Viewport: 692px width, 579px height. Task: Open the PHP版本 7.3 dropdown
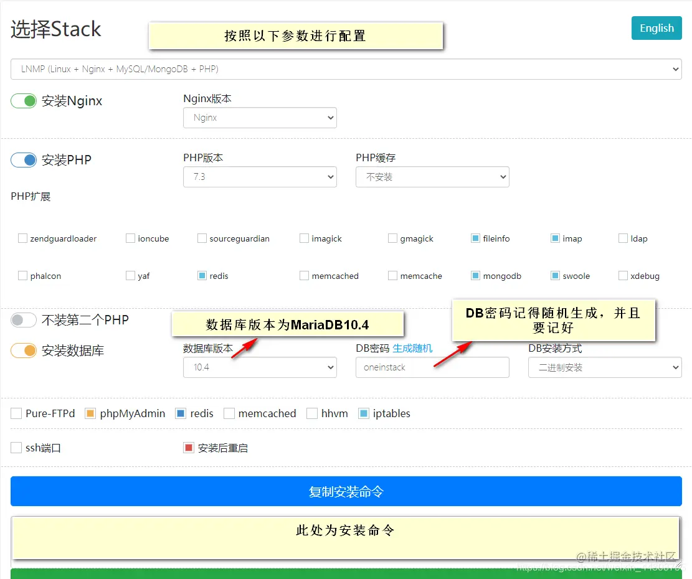point(260,177)
